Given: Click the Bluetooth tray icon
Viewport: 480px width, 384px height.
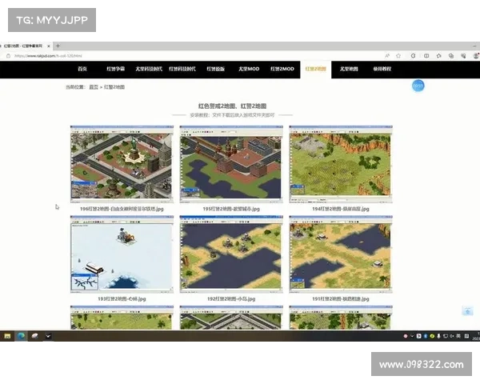Looking at the screenshot, I should (426, 336).
